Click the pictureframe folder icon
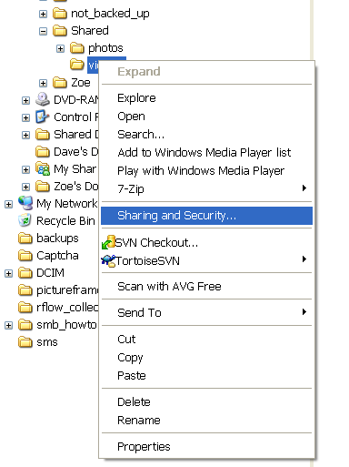The image size is (349, 467). tap(25, 290)
